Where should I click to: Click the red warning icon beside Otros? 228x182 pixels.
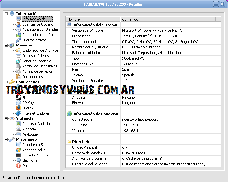click(18, 166)
